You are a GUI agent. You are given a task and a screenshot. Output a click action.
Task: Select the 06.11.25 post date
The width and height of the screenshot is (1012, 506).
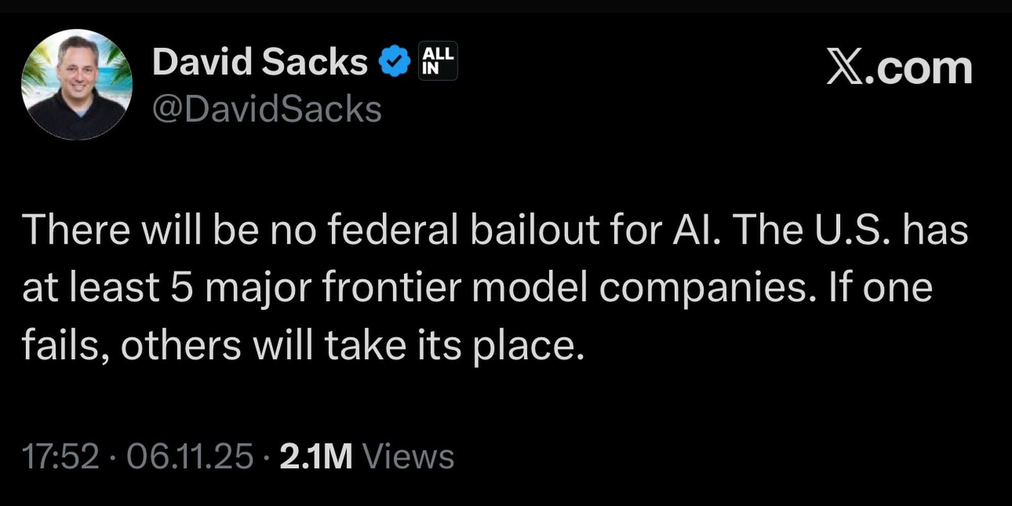(190, 456)
